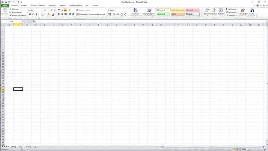Click the blue Help question mark icon
Viewport: 268px width, 151px height.
pyautogui.click(x=258, y=5)
